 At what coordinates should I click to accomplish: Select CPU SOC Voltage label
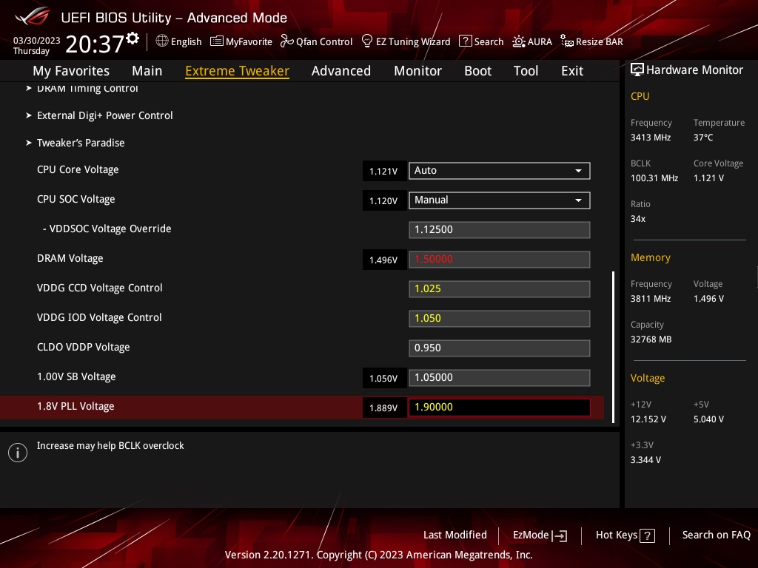tap(76, 199)
